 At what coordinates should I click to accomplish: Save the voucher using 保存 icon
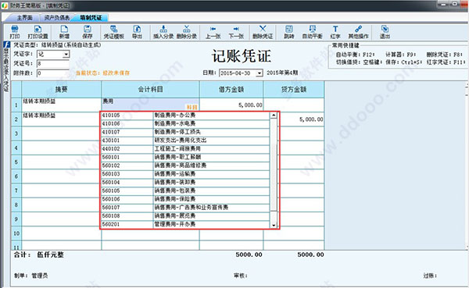(87, 32)
